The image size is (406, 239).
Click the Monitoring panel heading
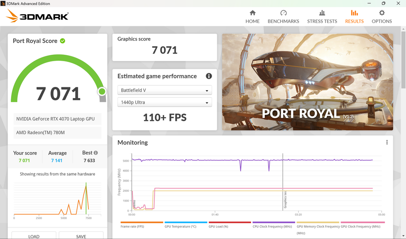tap(132, 142)
